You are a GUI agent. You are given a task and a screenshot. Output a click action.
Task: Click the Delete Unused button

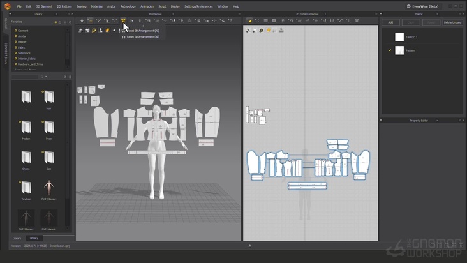[x=452, y=22]
